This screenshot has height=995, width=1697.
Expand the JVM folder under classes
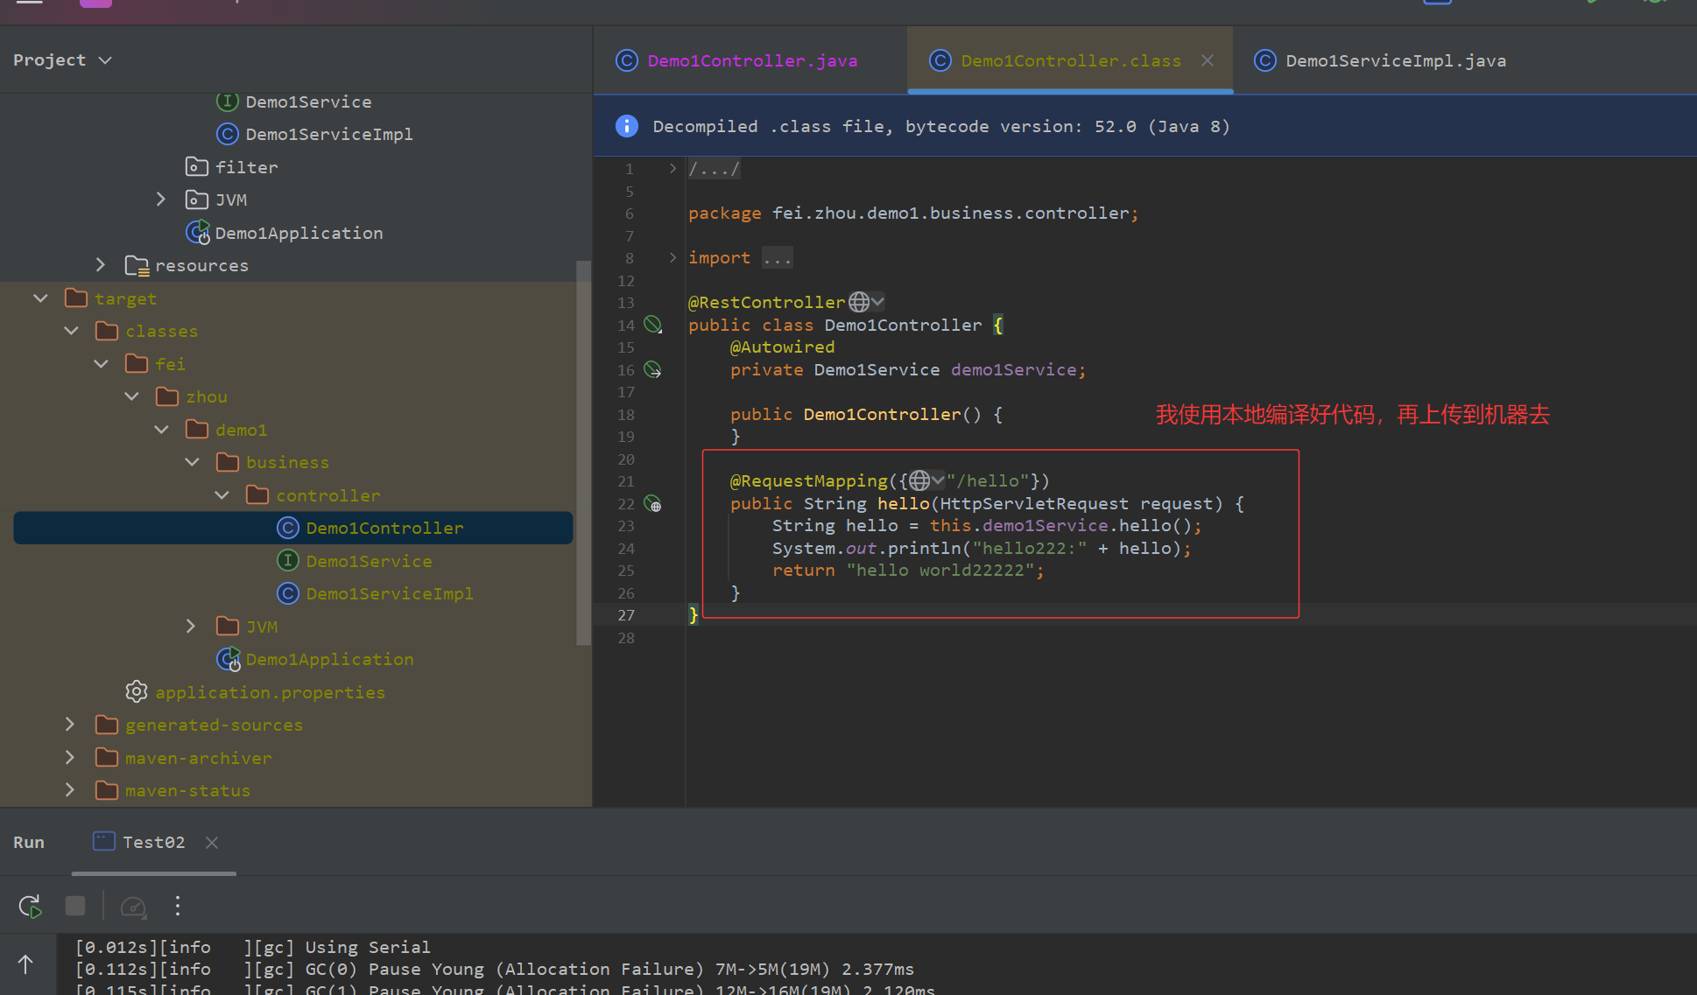(191, 625)
